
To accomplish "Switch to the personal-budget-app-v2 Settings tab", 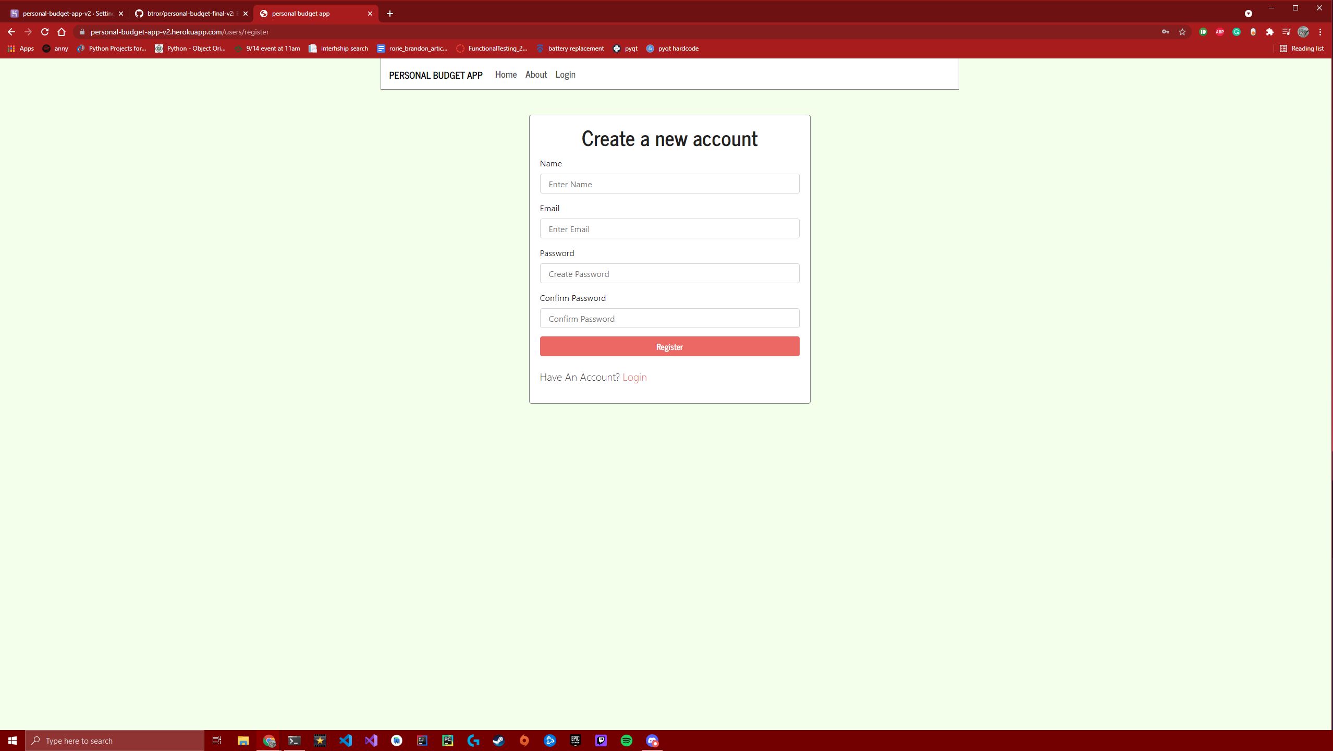I will [67, 14].
